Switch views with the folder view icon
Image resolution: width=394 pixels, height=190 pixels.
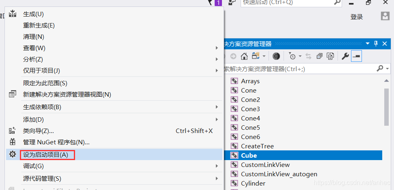256,56
